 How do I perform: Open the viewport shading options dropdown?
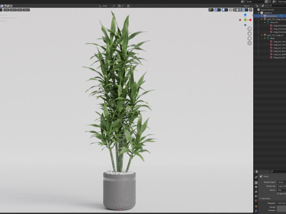point(247,10)
